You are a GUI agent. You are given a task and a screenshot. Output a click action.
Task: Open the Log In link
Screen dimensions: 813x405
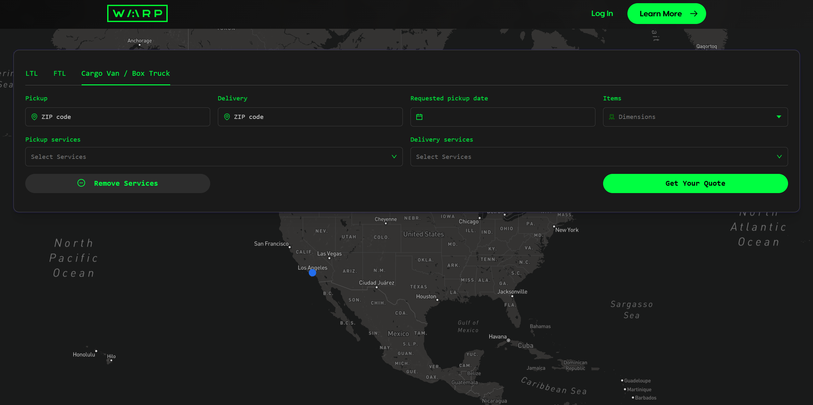click(x=602, y=14)
